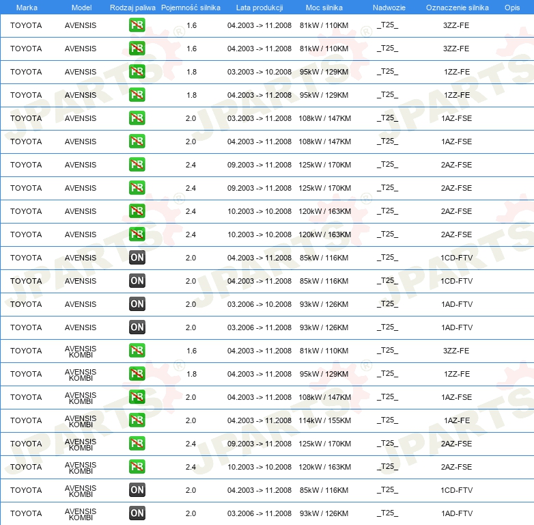
Task: Click the Oznaczenie silnika column header
Action: coord(457,8)
